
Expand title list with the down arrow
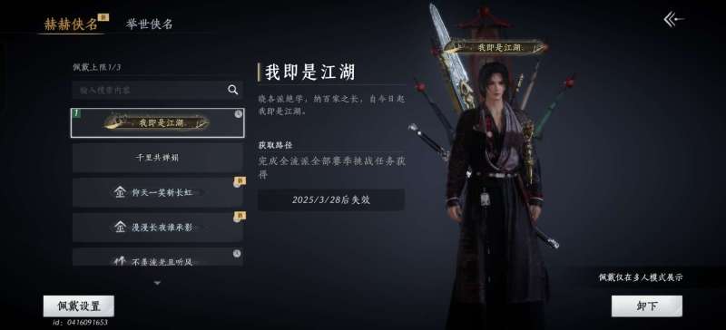[157, 283]
